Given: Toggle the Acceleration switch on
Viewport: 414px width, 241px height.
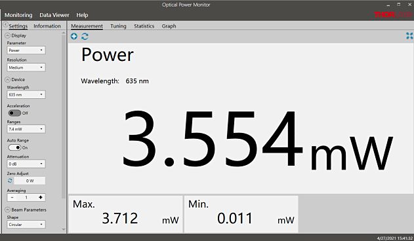Looking at the screenshot, I should click(x=14, y=113).
